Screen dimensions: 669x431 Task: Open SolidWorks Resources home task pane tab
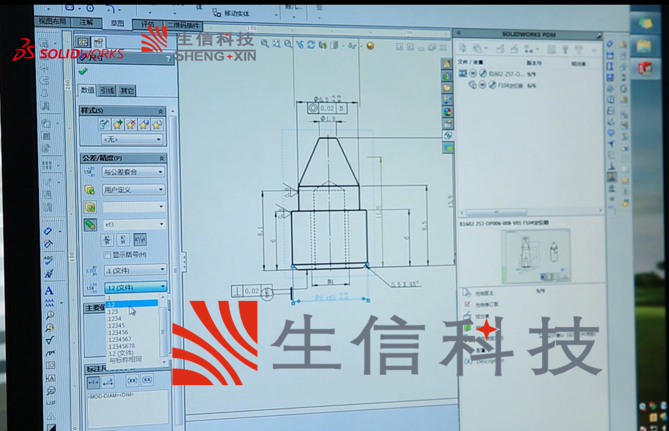(447, 64)
